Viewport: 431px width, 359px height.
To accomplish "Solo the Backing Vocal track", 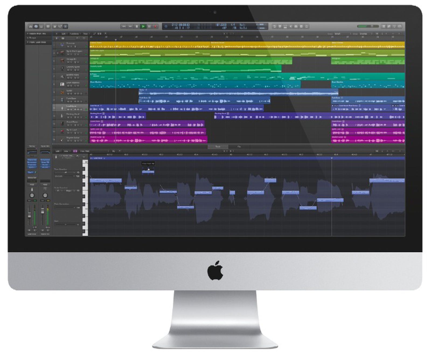I will coord(72,118).
